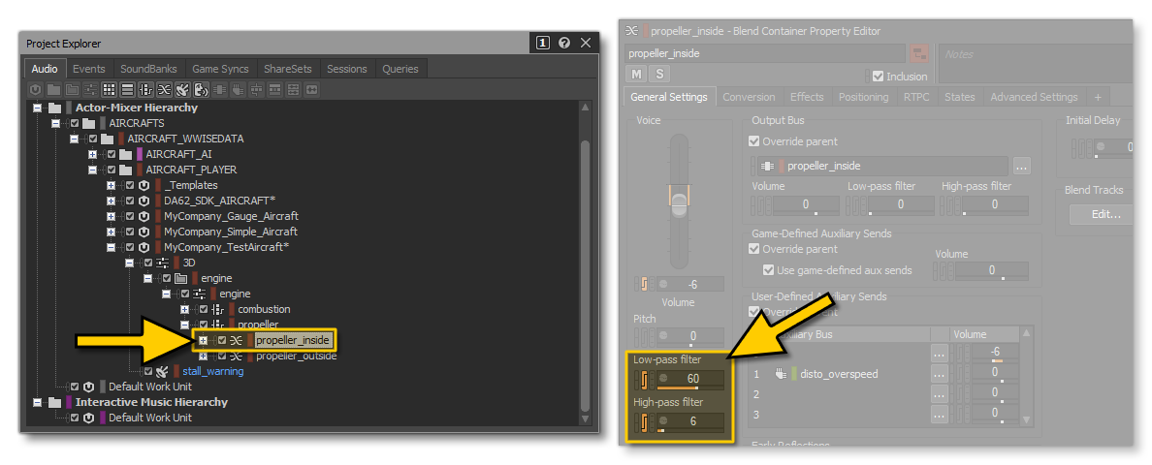The height and width of the screenshot is (465, 1152).
Task: Toggle the MyCompany_Gauge_Aircraft checkbox
Action: pos(130,216)
